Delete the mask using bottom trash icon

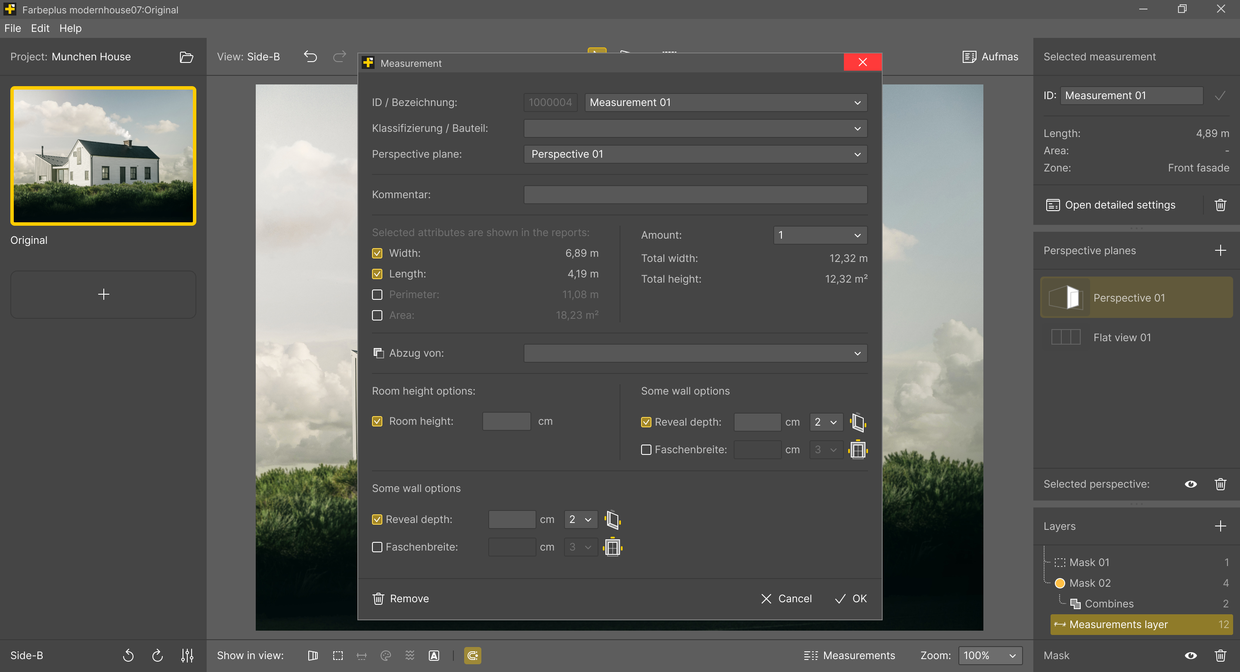(x=1220, y=656)
